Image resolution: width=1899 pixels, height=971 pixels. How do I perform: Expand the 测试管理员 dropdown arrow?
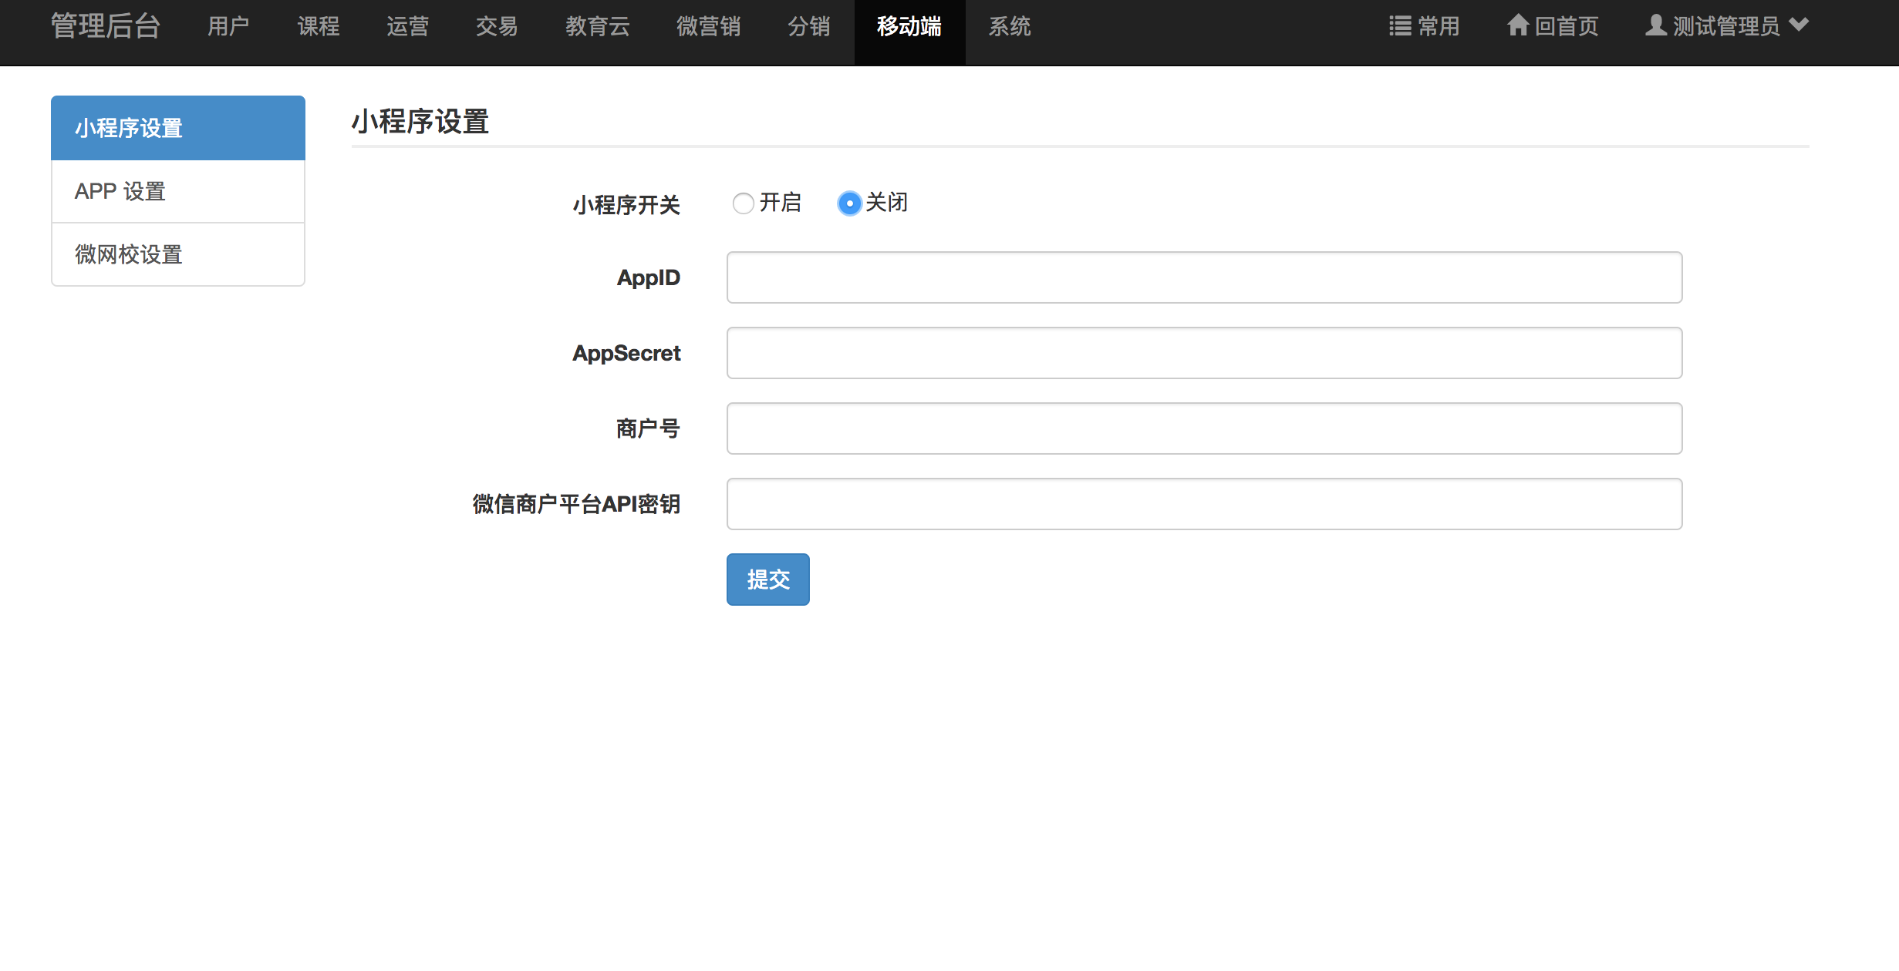point(1799,25)
